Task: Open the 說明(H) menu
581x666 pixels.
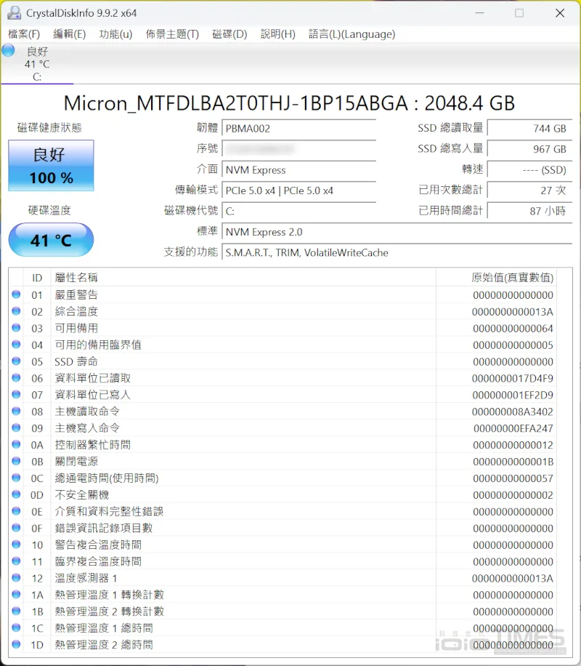Action: pyautogui.click(x=277, y=34)
